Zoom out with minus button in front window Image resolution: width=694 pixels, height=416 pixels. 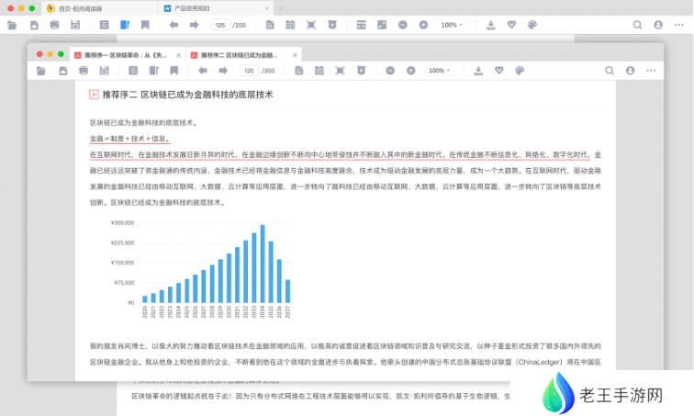click(x=390, y=71)
